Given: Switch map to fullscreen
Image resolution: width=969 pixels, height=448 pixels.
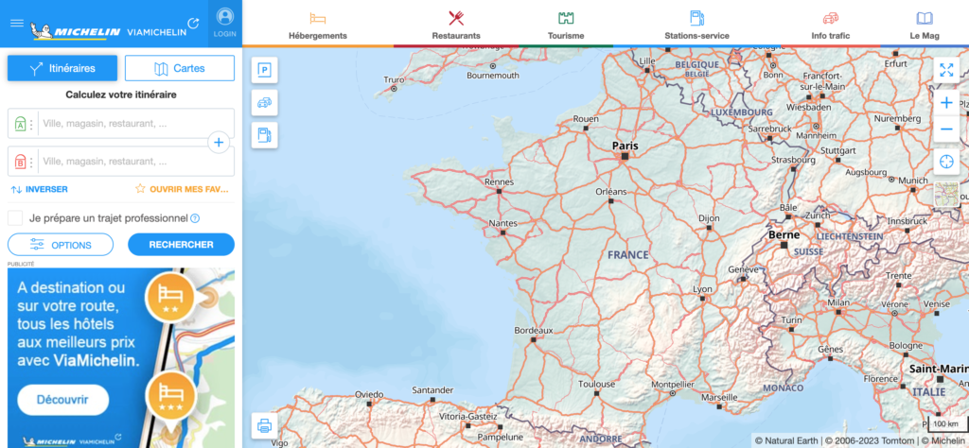Looking at the screenshot, I should (946, 70).
